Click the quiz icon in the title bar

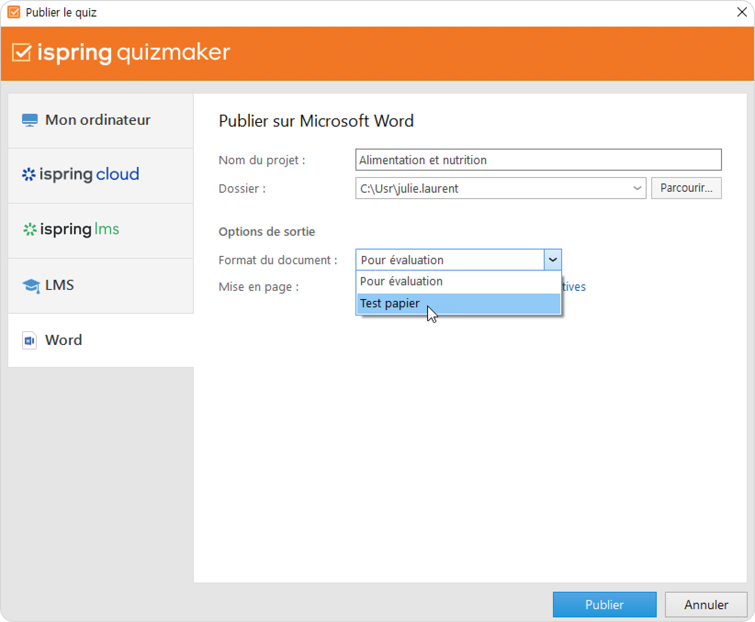14,12
